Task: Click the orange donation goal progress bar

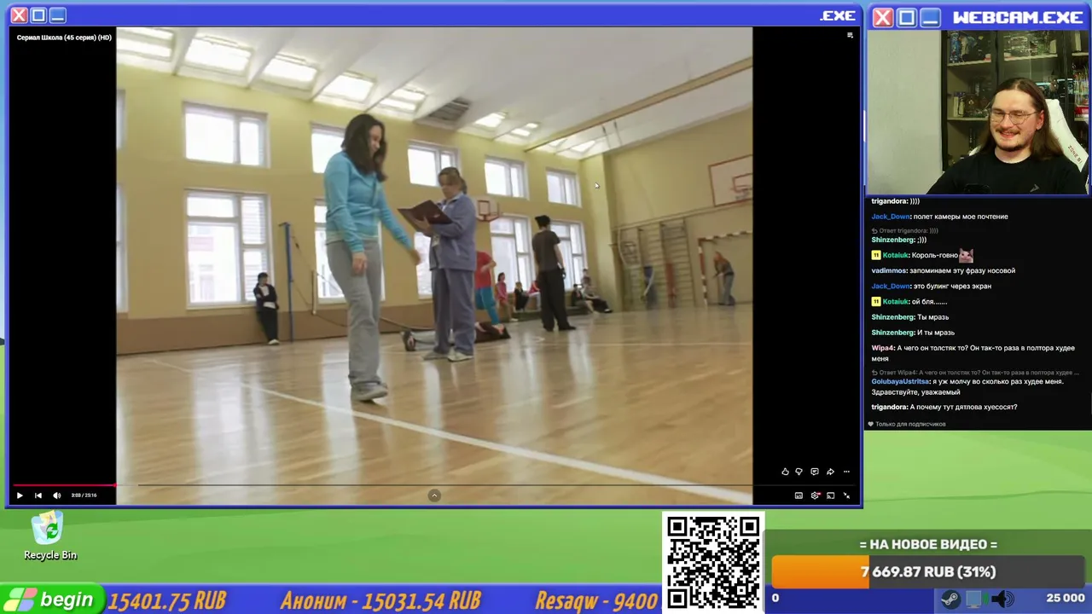Action: [x=928, y=572]
